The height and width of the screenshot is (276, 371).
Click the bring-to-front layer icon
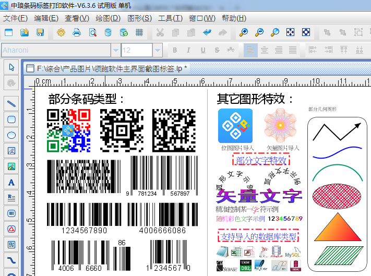click(x=327, y=32)
